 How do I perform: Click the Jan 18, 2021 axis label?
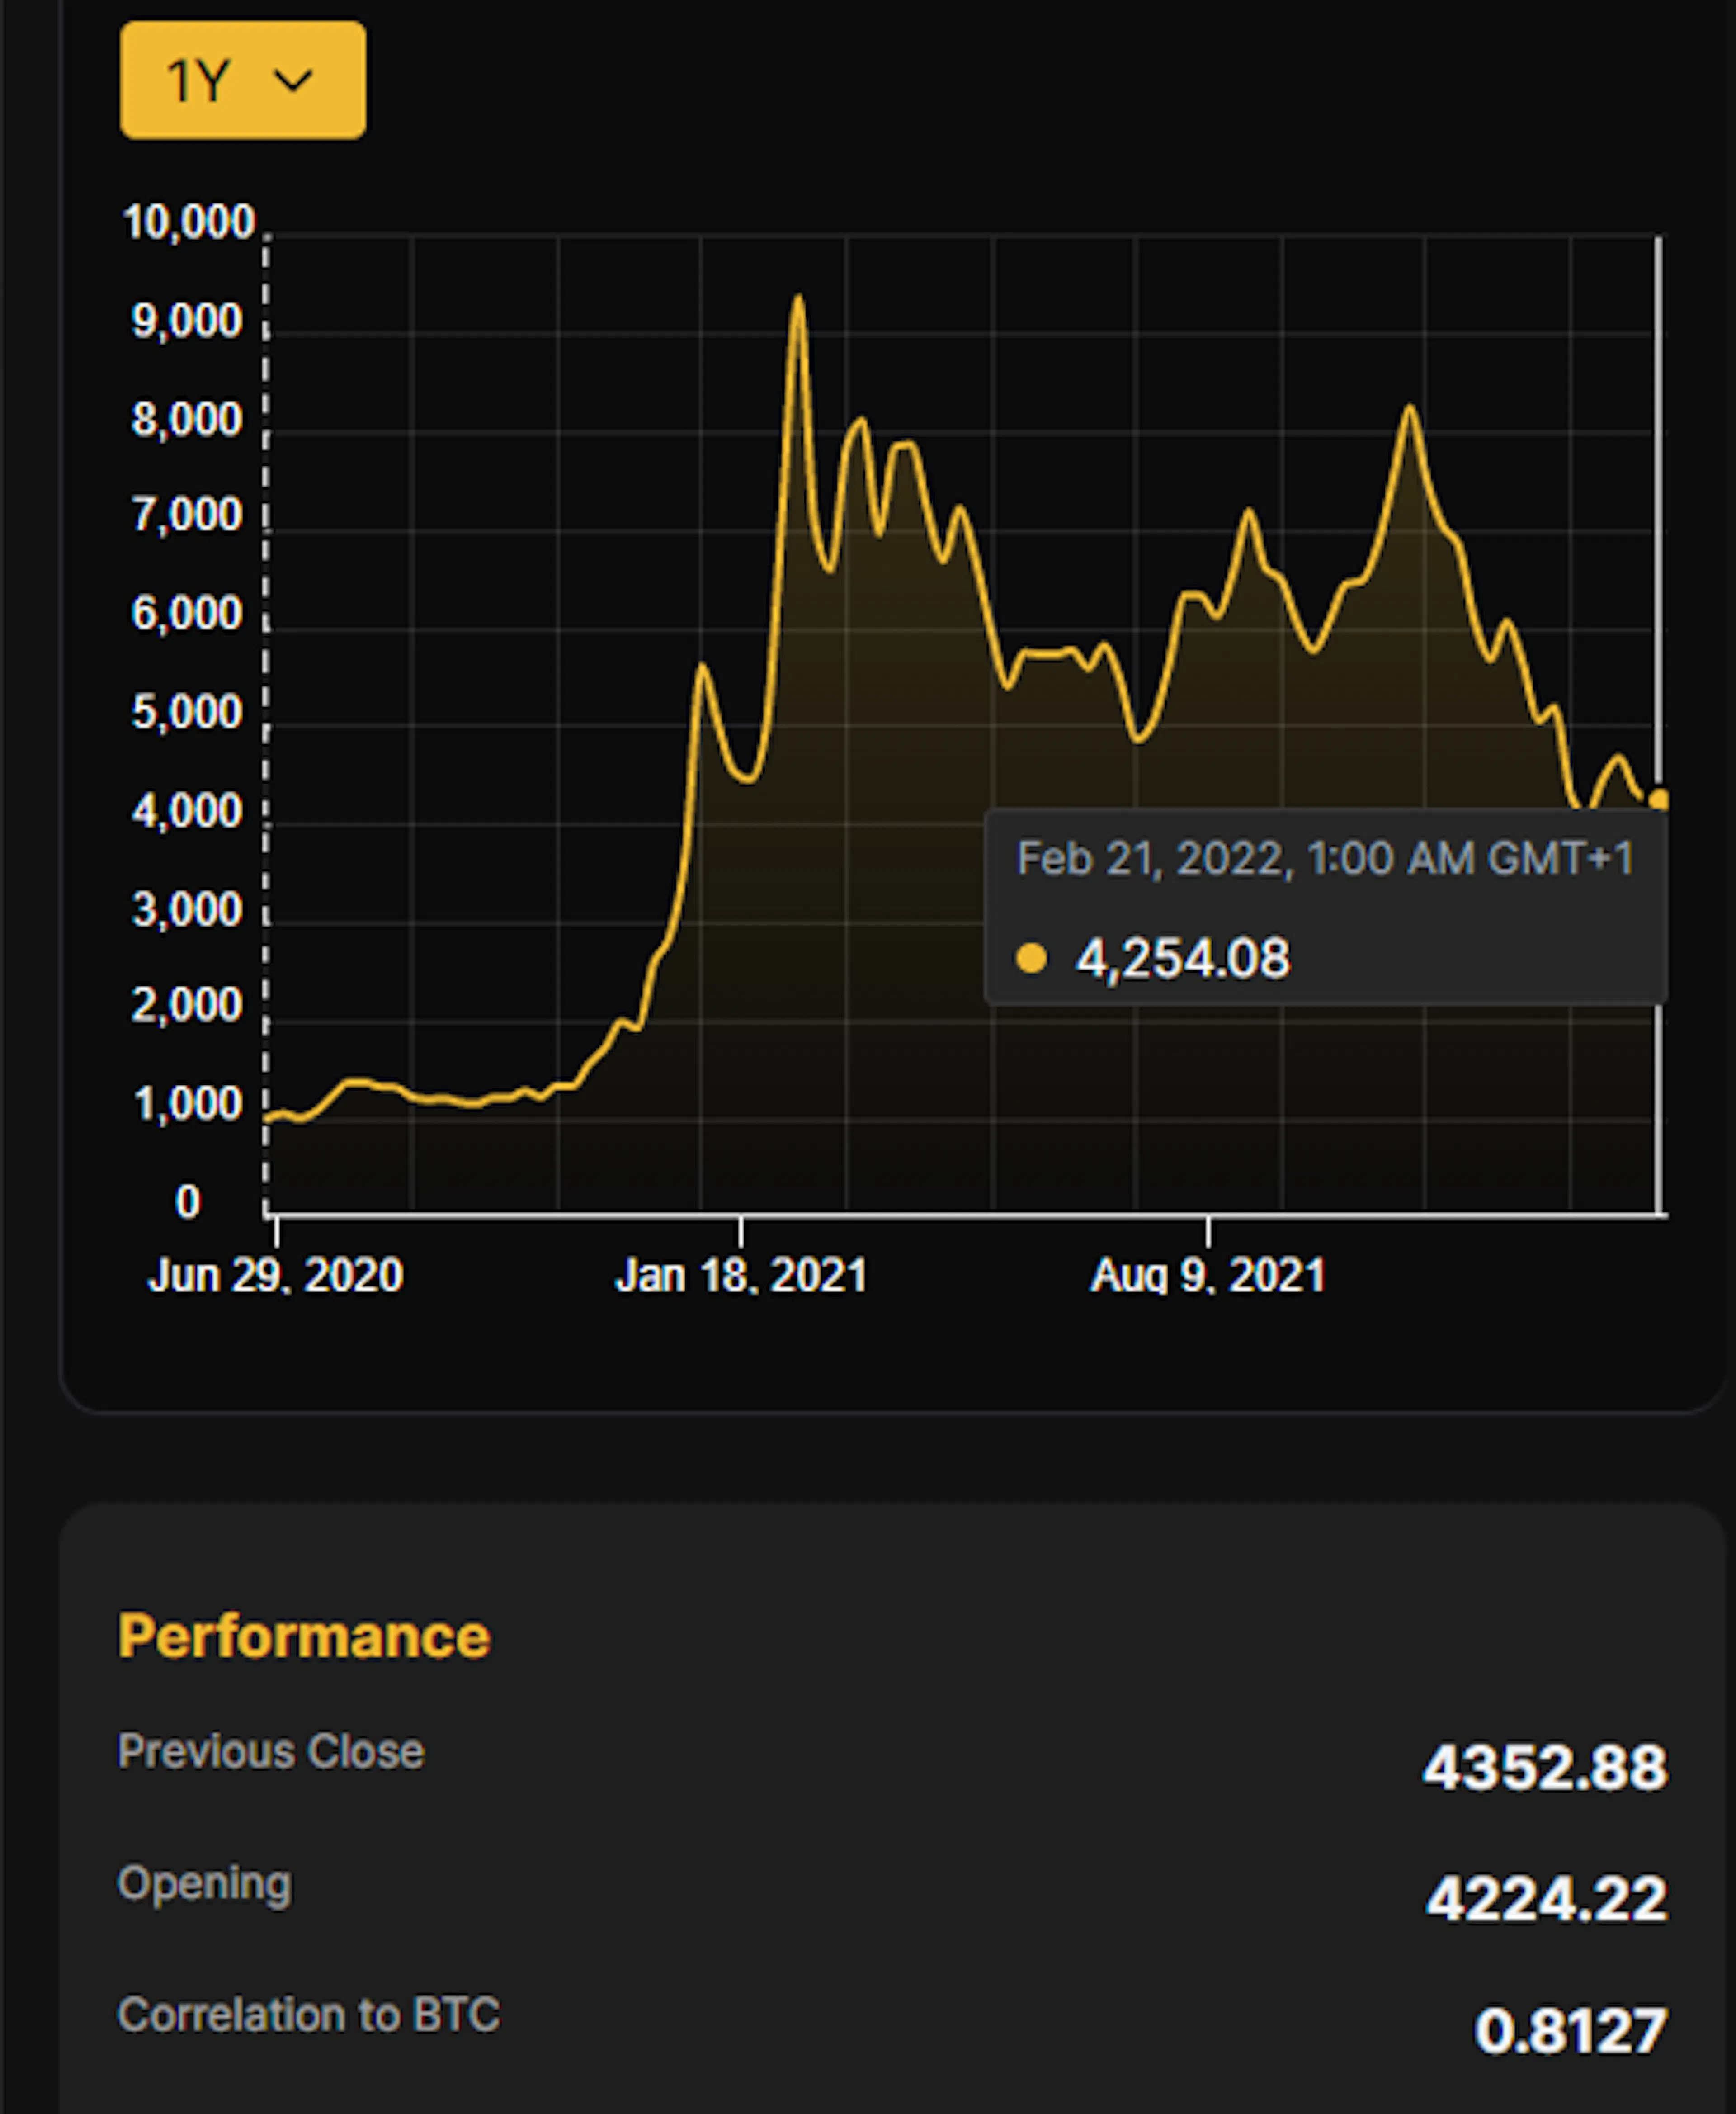[x=741, y=1275]
